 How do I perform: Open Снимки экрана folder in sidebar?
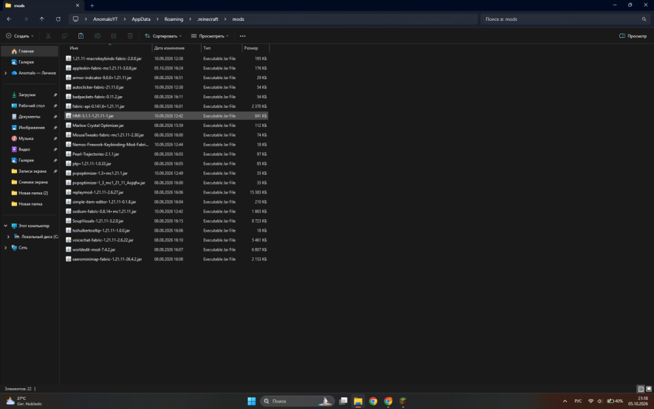click(x=29, y=182)
